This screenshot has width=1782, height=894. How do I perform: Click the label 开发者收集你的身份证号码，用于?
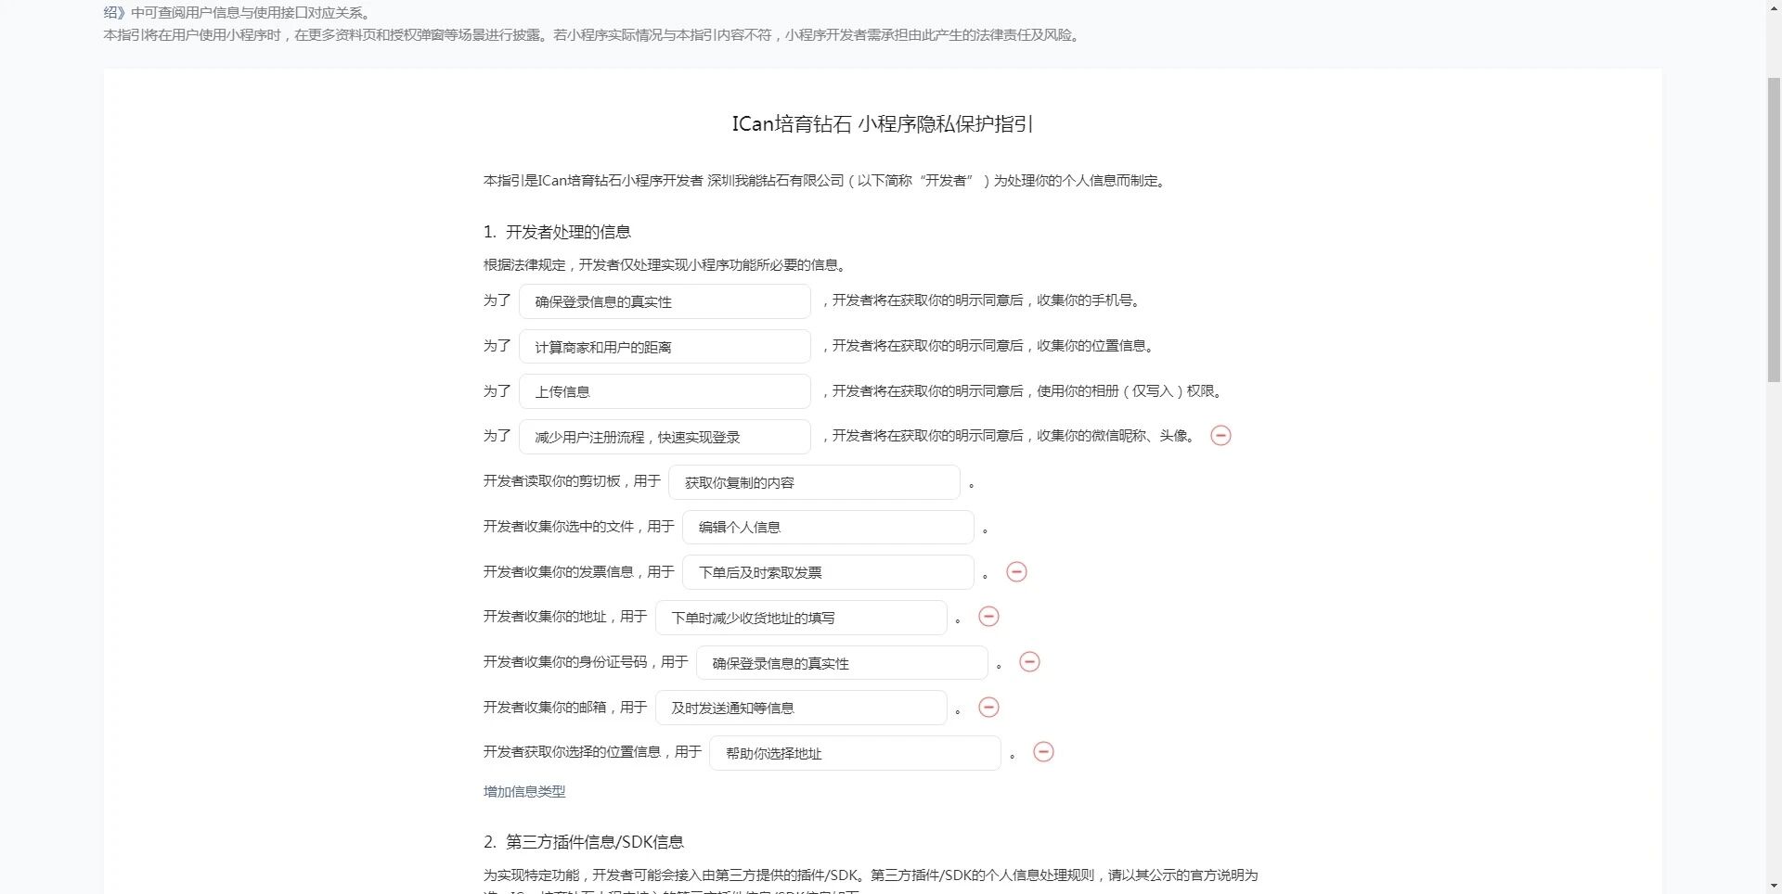[586, 662]
